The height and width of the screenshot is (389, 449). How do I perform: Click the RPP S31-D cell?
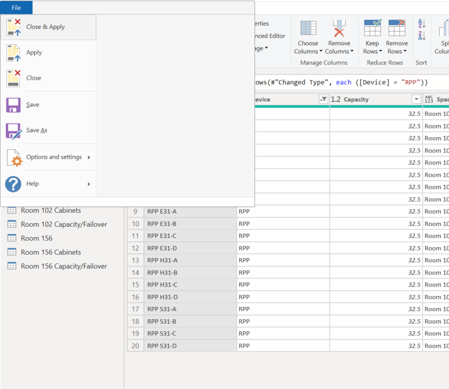click(190, 346)
